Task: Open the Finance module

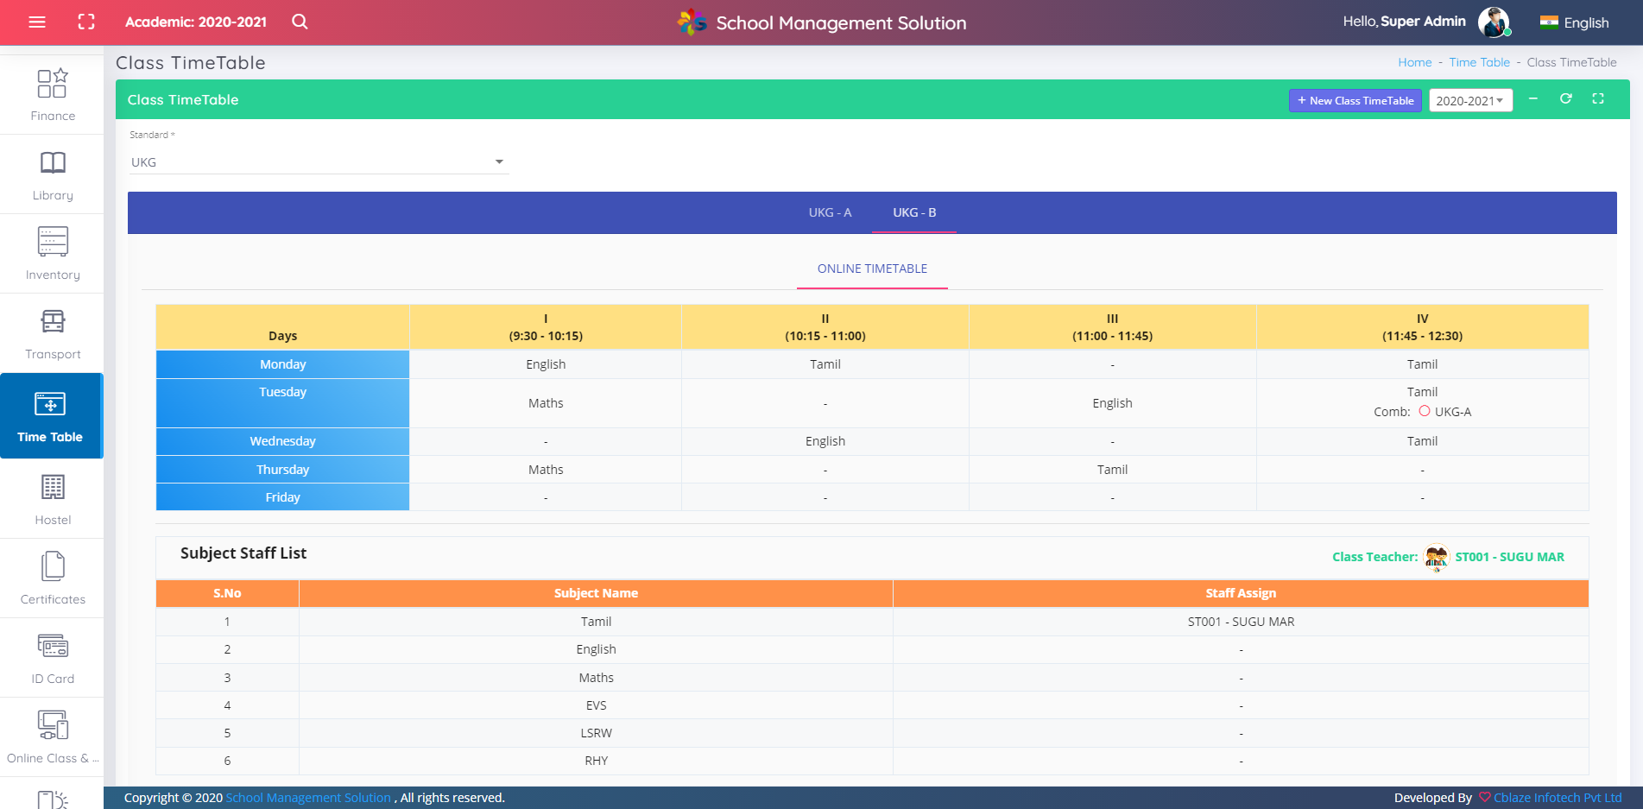Action: tap(53, 95)
